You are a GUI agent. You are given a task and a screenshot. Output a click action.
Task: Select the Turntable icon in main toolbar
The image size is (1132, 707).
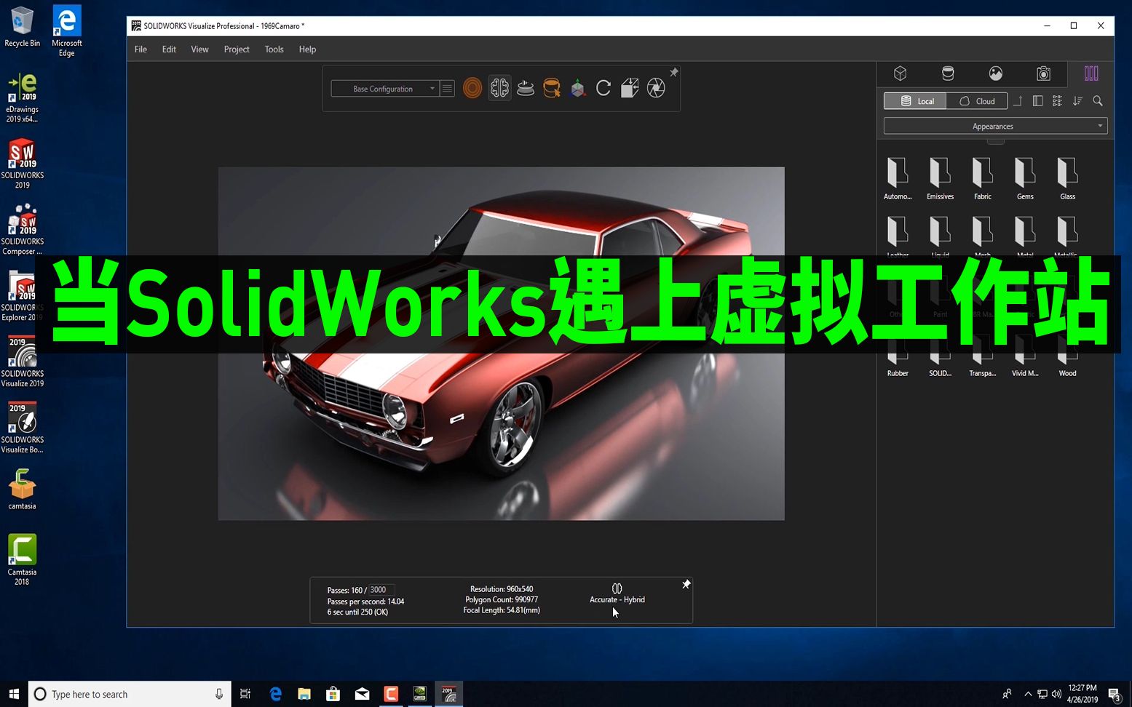click(x=526, y=89)
